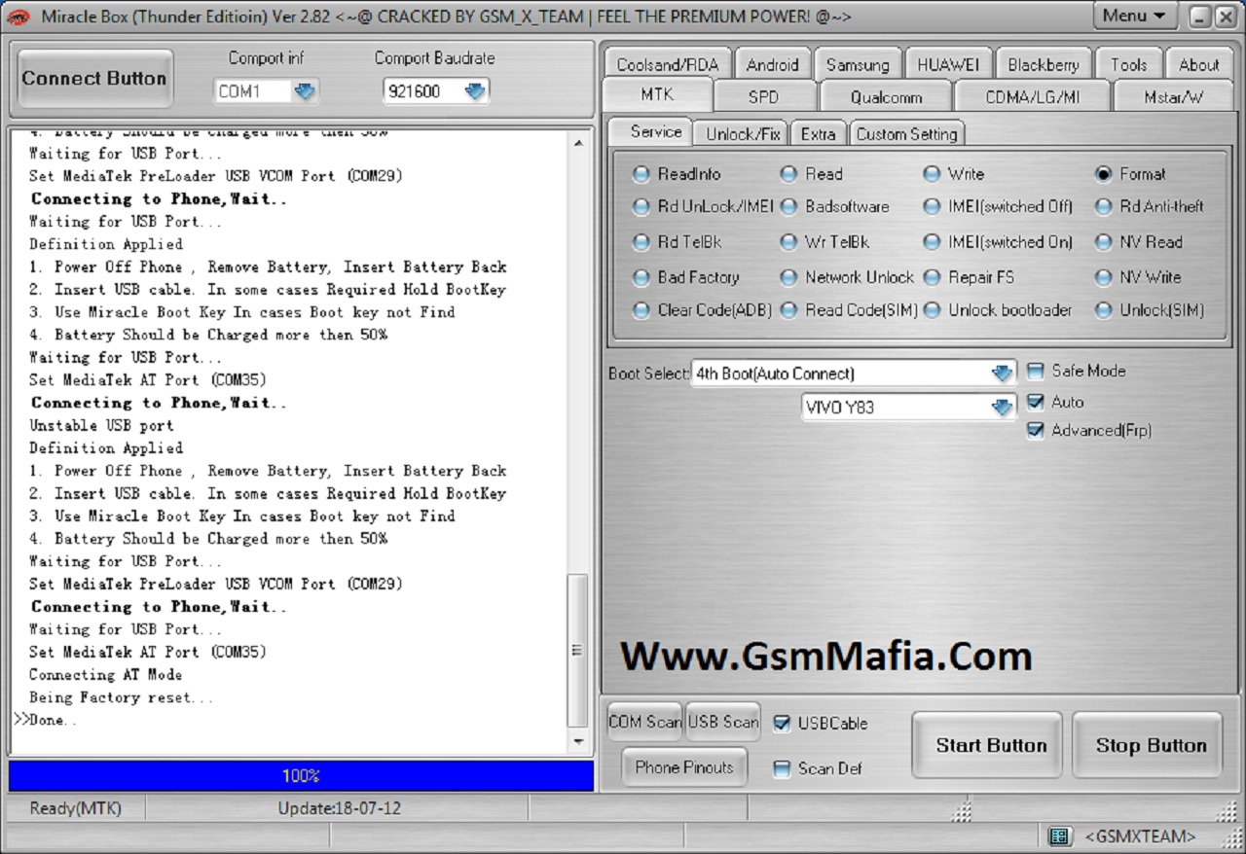Select Clear Code(ADB) option
This screenshot has width=1246, height=854.
point(702,310)
